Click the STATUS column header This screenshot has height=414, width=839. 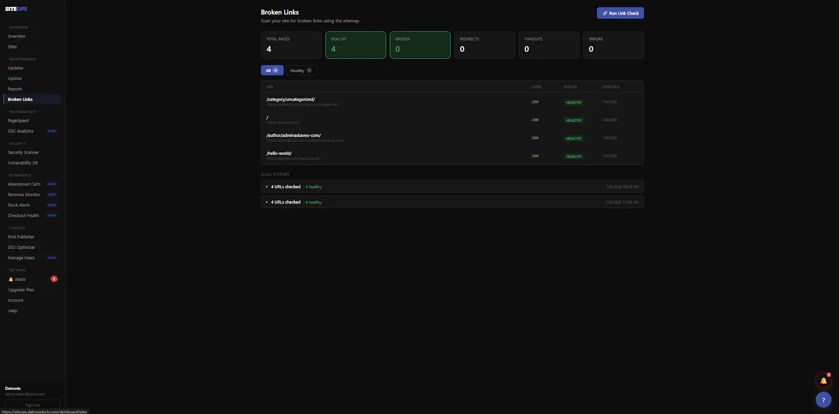[570, 87]
